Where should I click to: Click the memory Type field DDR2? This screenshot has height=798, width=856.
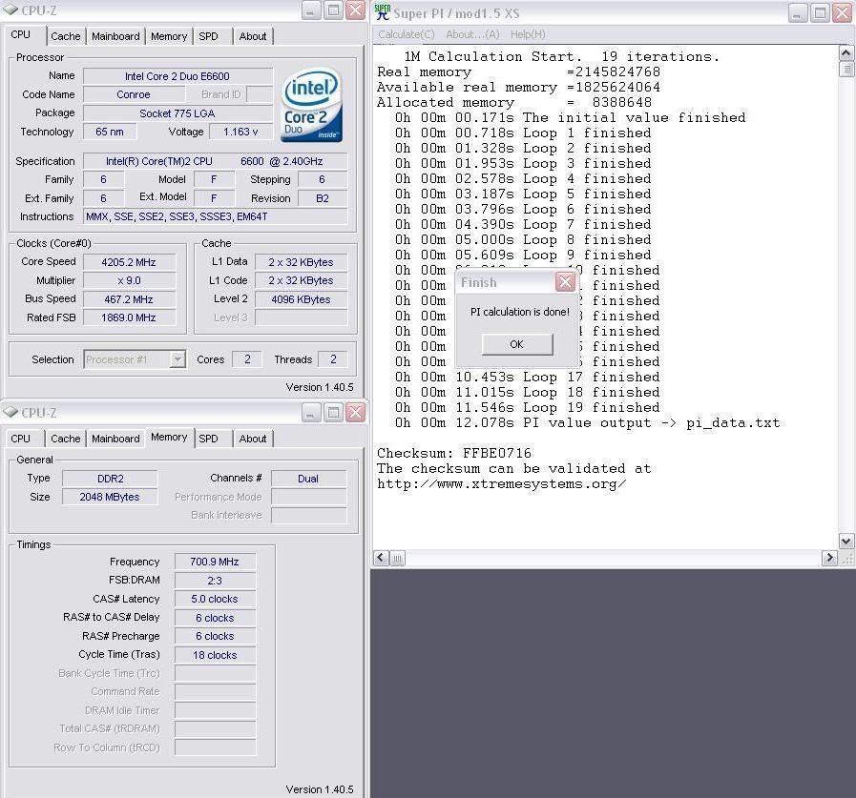111,479
